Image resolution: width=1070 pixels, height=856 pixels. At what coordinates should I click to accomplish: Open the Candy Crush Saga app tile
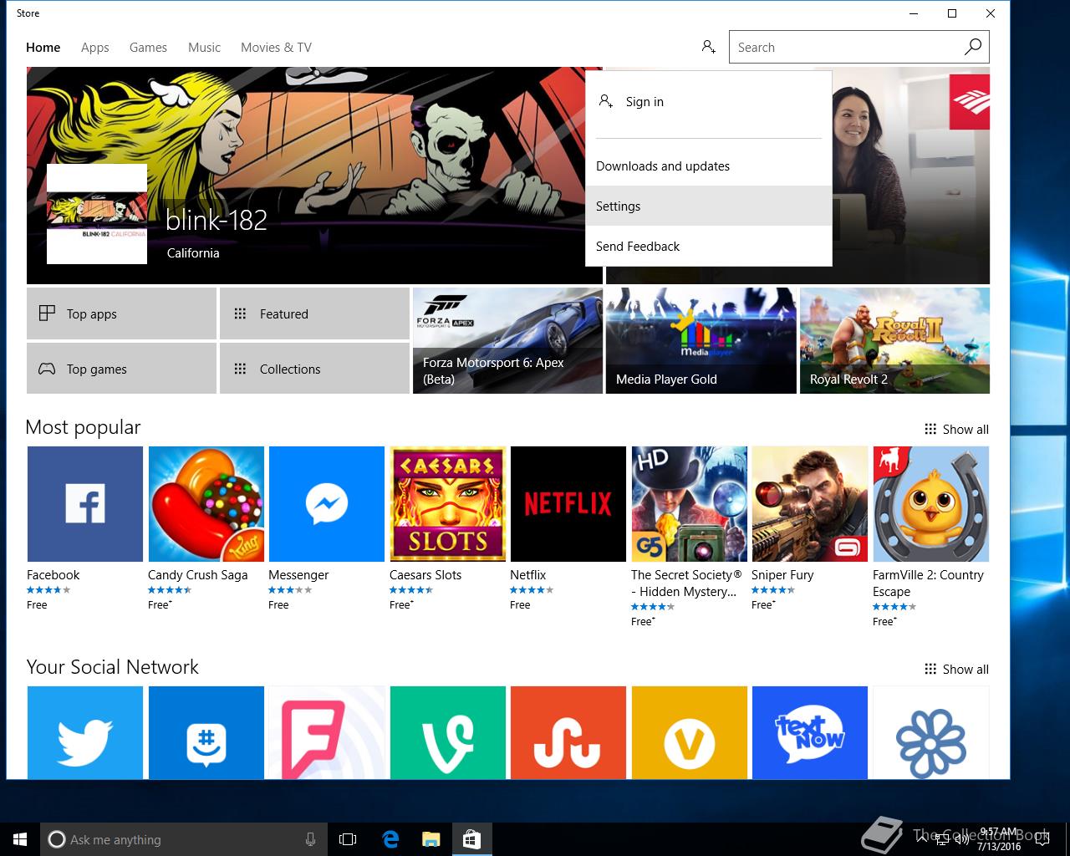tap(206, 503)
